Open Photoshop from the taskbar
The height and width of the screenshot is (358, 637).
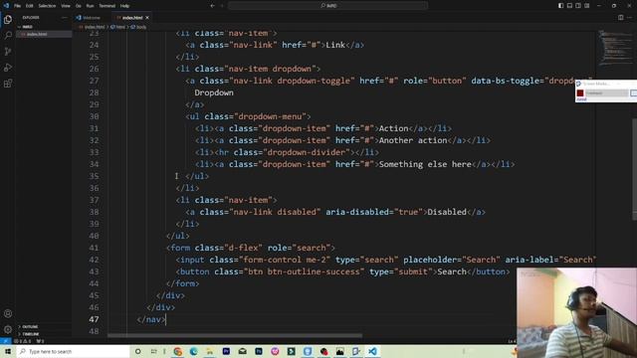coord(259,351)
